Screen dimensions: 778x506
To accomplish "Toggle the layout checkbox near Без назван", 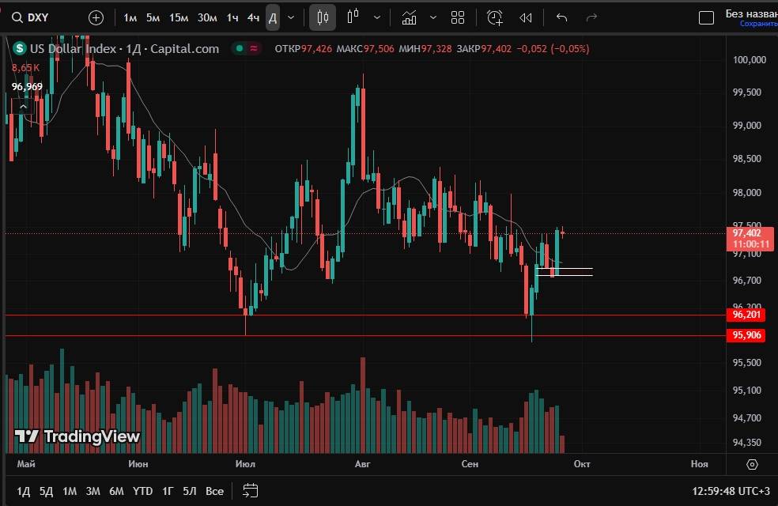I will click(x=707, y=17).
